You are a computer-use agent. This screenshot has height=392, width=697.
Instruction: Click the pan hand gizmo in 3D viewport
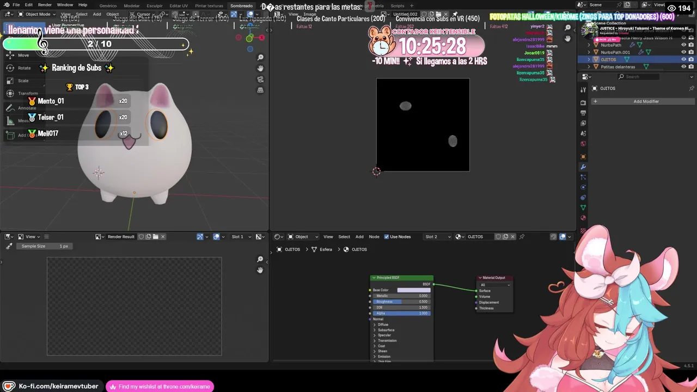(x=260, y=68)
